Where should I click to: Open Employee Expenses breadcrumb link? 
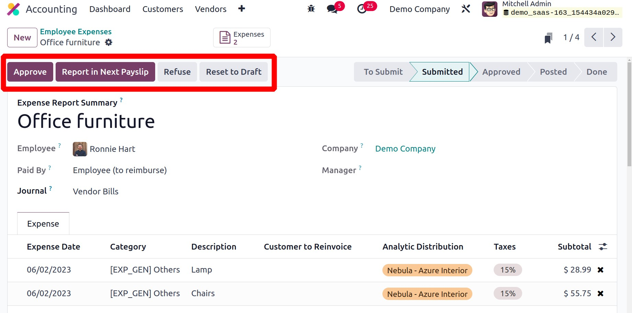(76, 32)
